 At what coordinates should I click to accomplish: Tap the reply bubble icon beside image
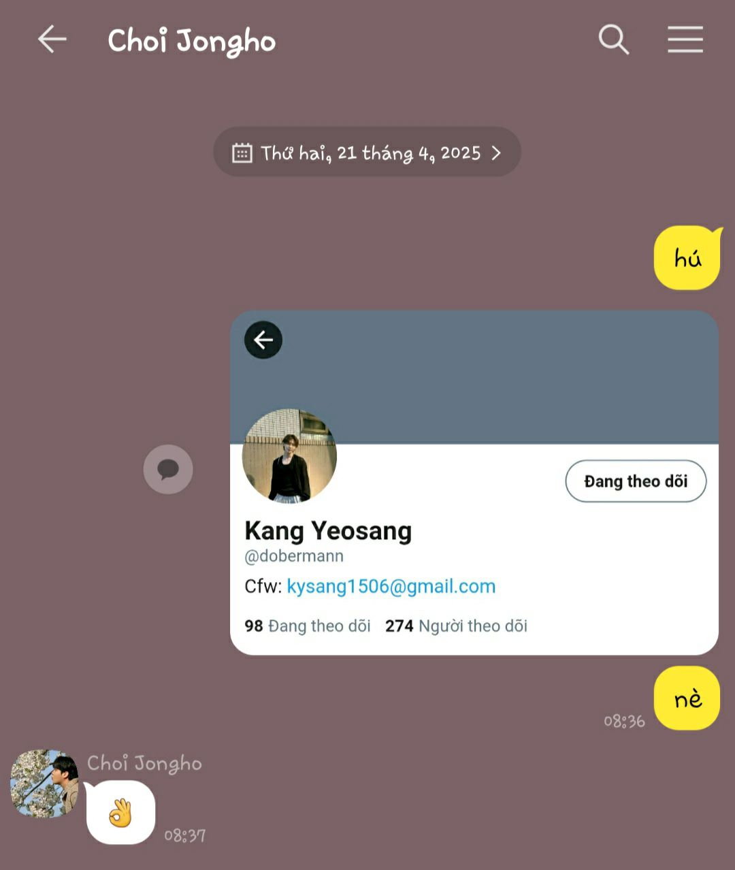coord(168,469)
